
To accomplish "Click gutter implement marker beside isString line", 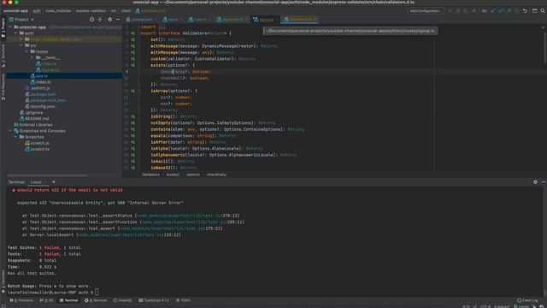I will pos(133,116).
